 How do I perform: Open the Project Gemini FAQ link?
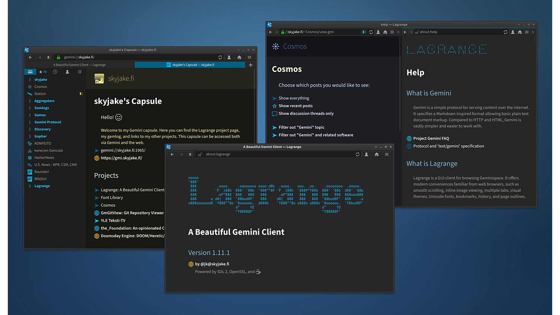(431, 139)
